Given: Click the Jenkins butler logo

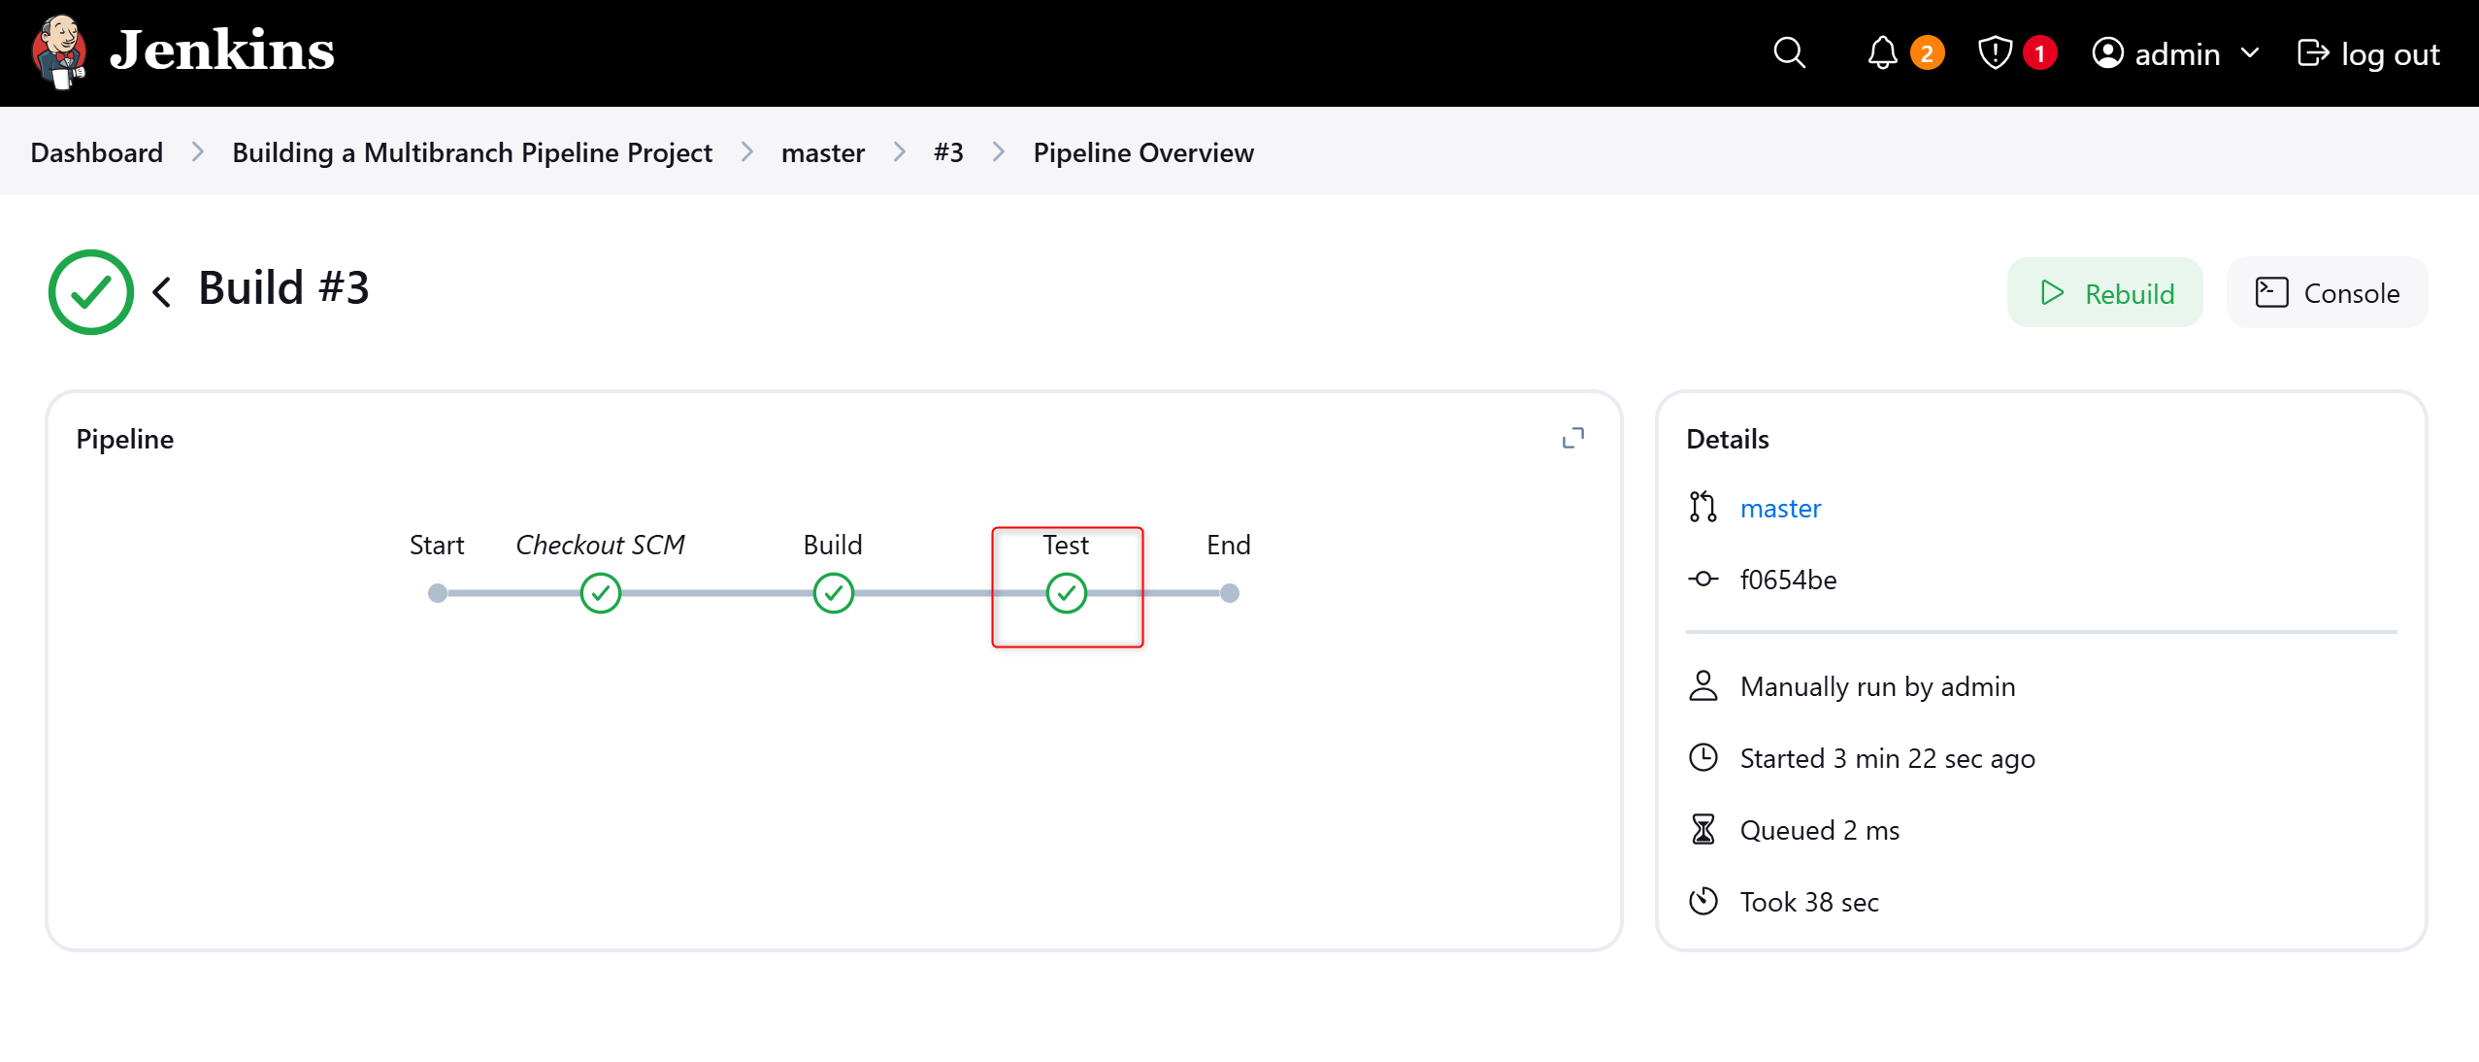Looking at the screenshot, I should [59, 52].
